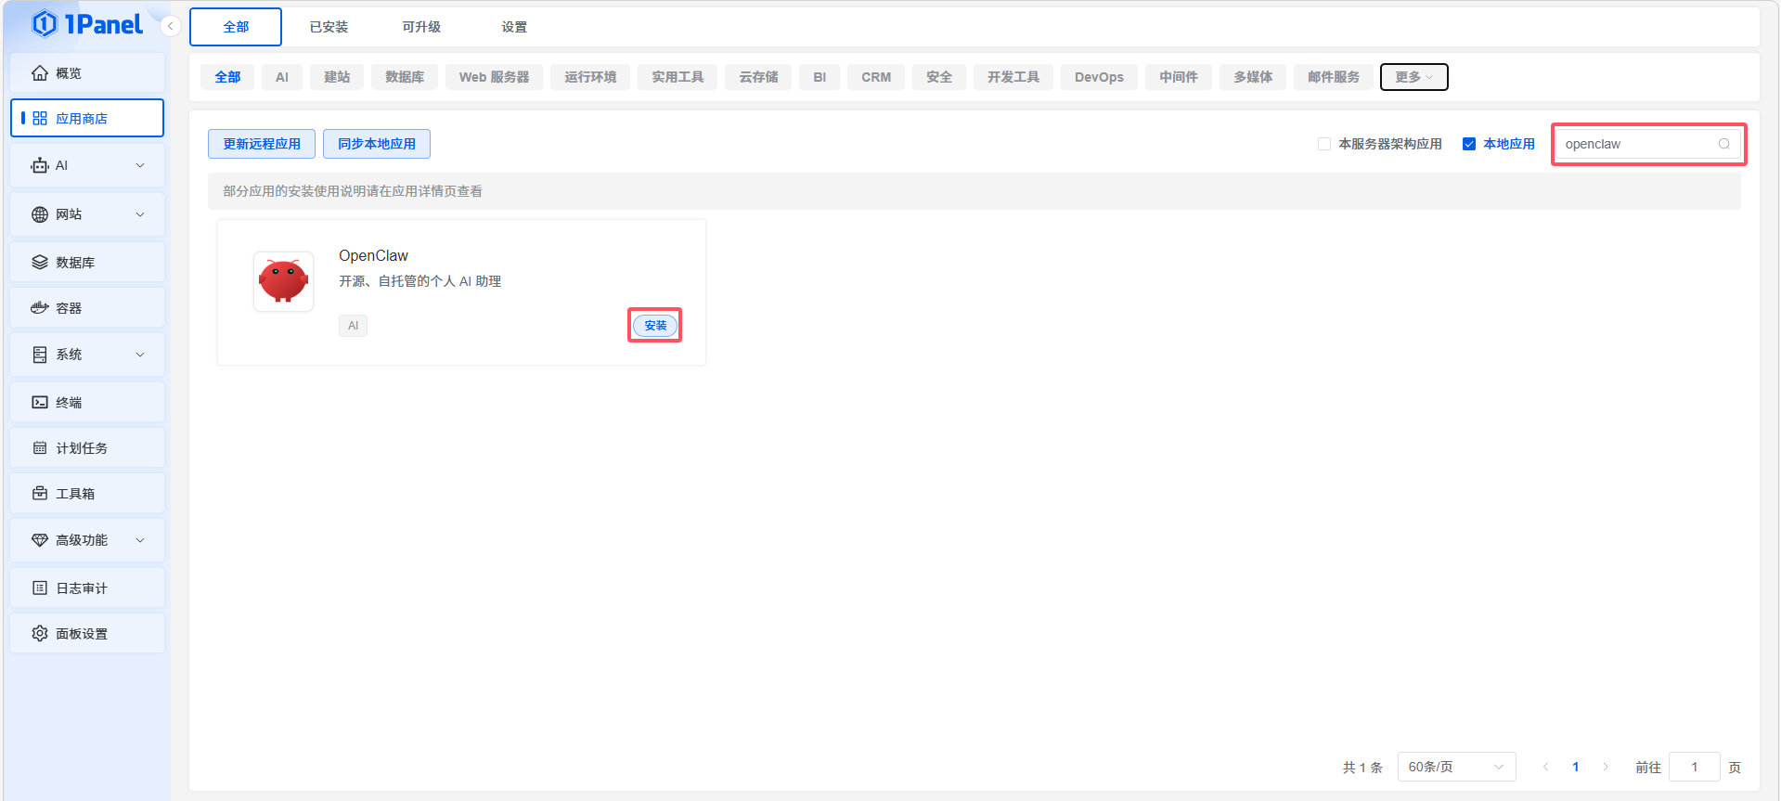Open the 工具箱 toolbox icon
This screenshot has height=801, width=1781.
pos(40,494)
